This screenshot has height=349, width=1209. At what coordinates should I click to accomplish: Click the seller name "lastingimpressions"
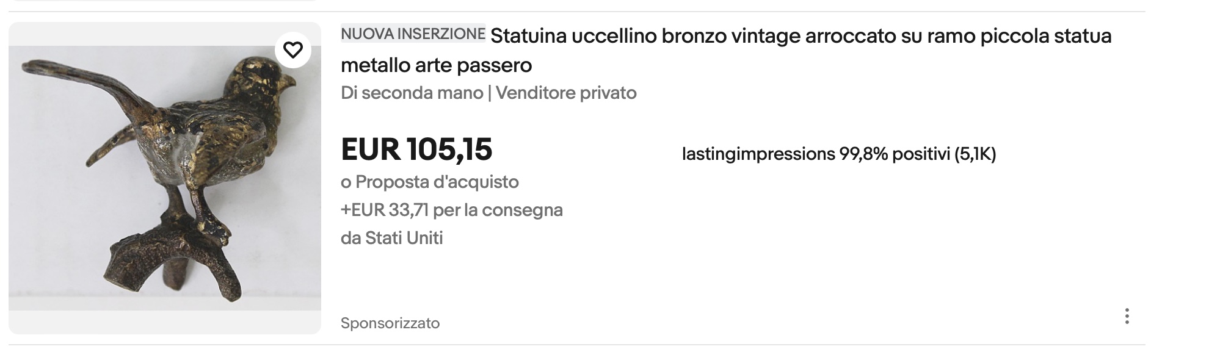coord(758,154)
